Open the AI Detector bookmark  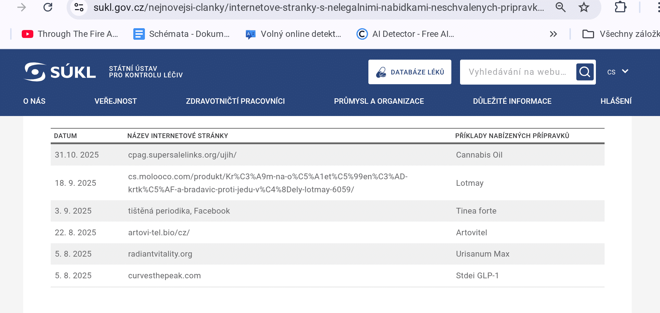[405, 34]
